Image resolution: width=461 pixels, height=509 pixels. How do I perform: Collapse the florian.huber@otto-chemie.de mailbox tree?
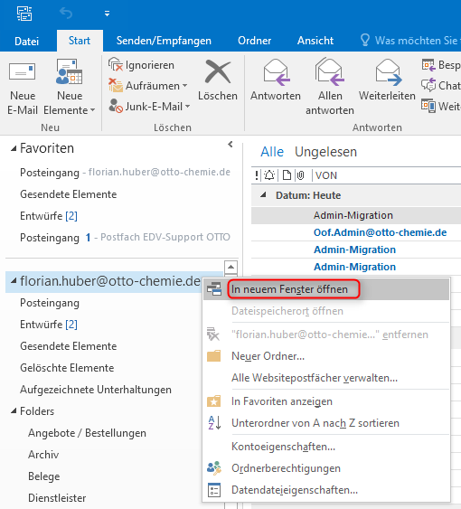14,281
